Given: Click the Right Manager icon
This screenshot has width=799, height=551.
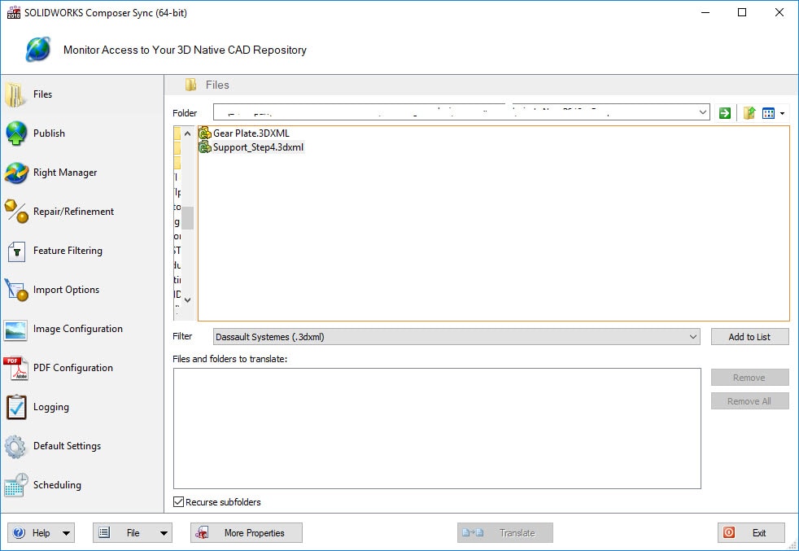Looking at the screenshot, I should pos(15,173).
